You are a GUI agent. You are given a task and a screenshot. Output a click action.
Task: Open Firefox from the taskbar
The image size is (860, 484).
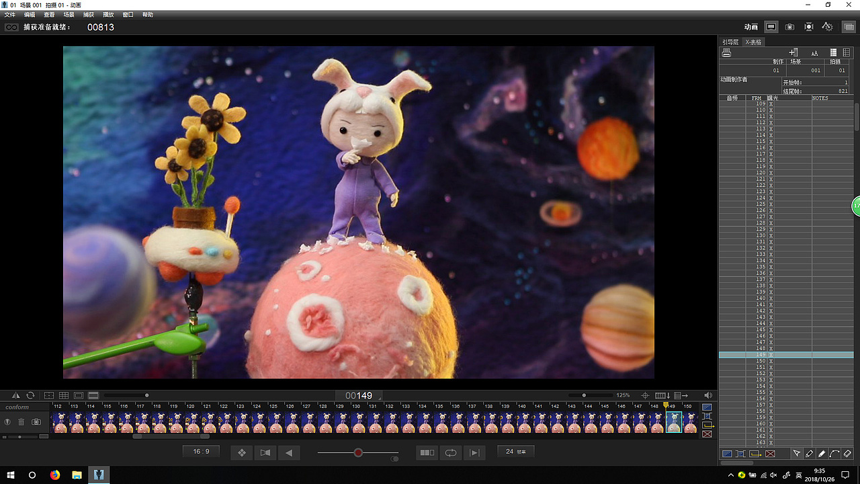[x=55, y=475]
